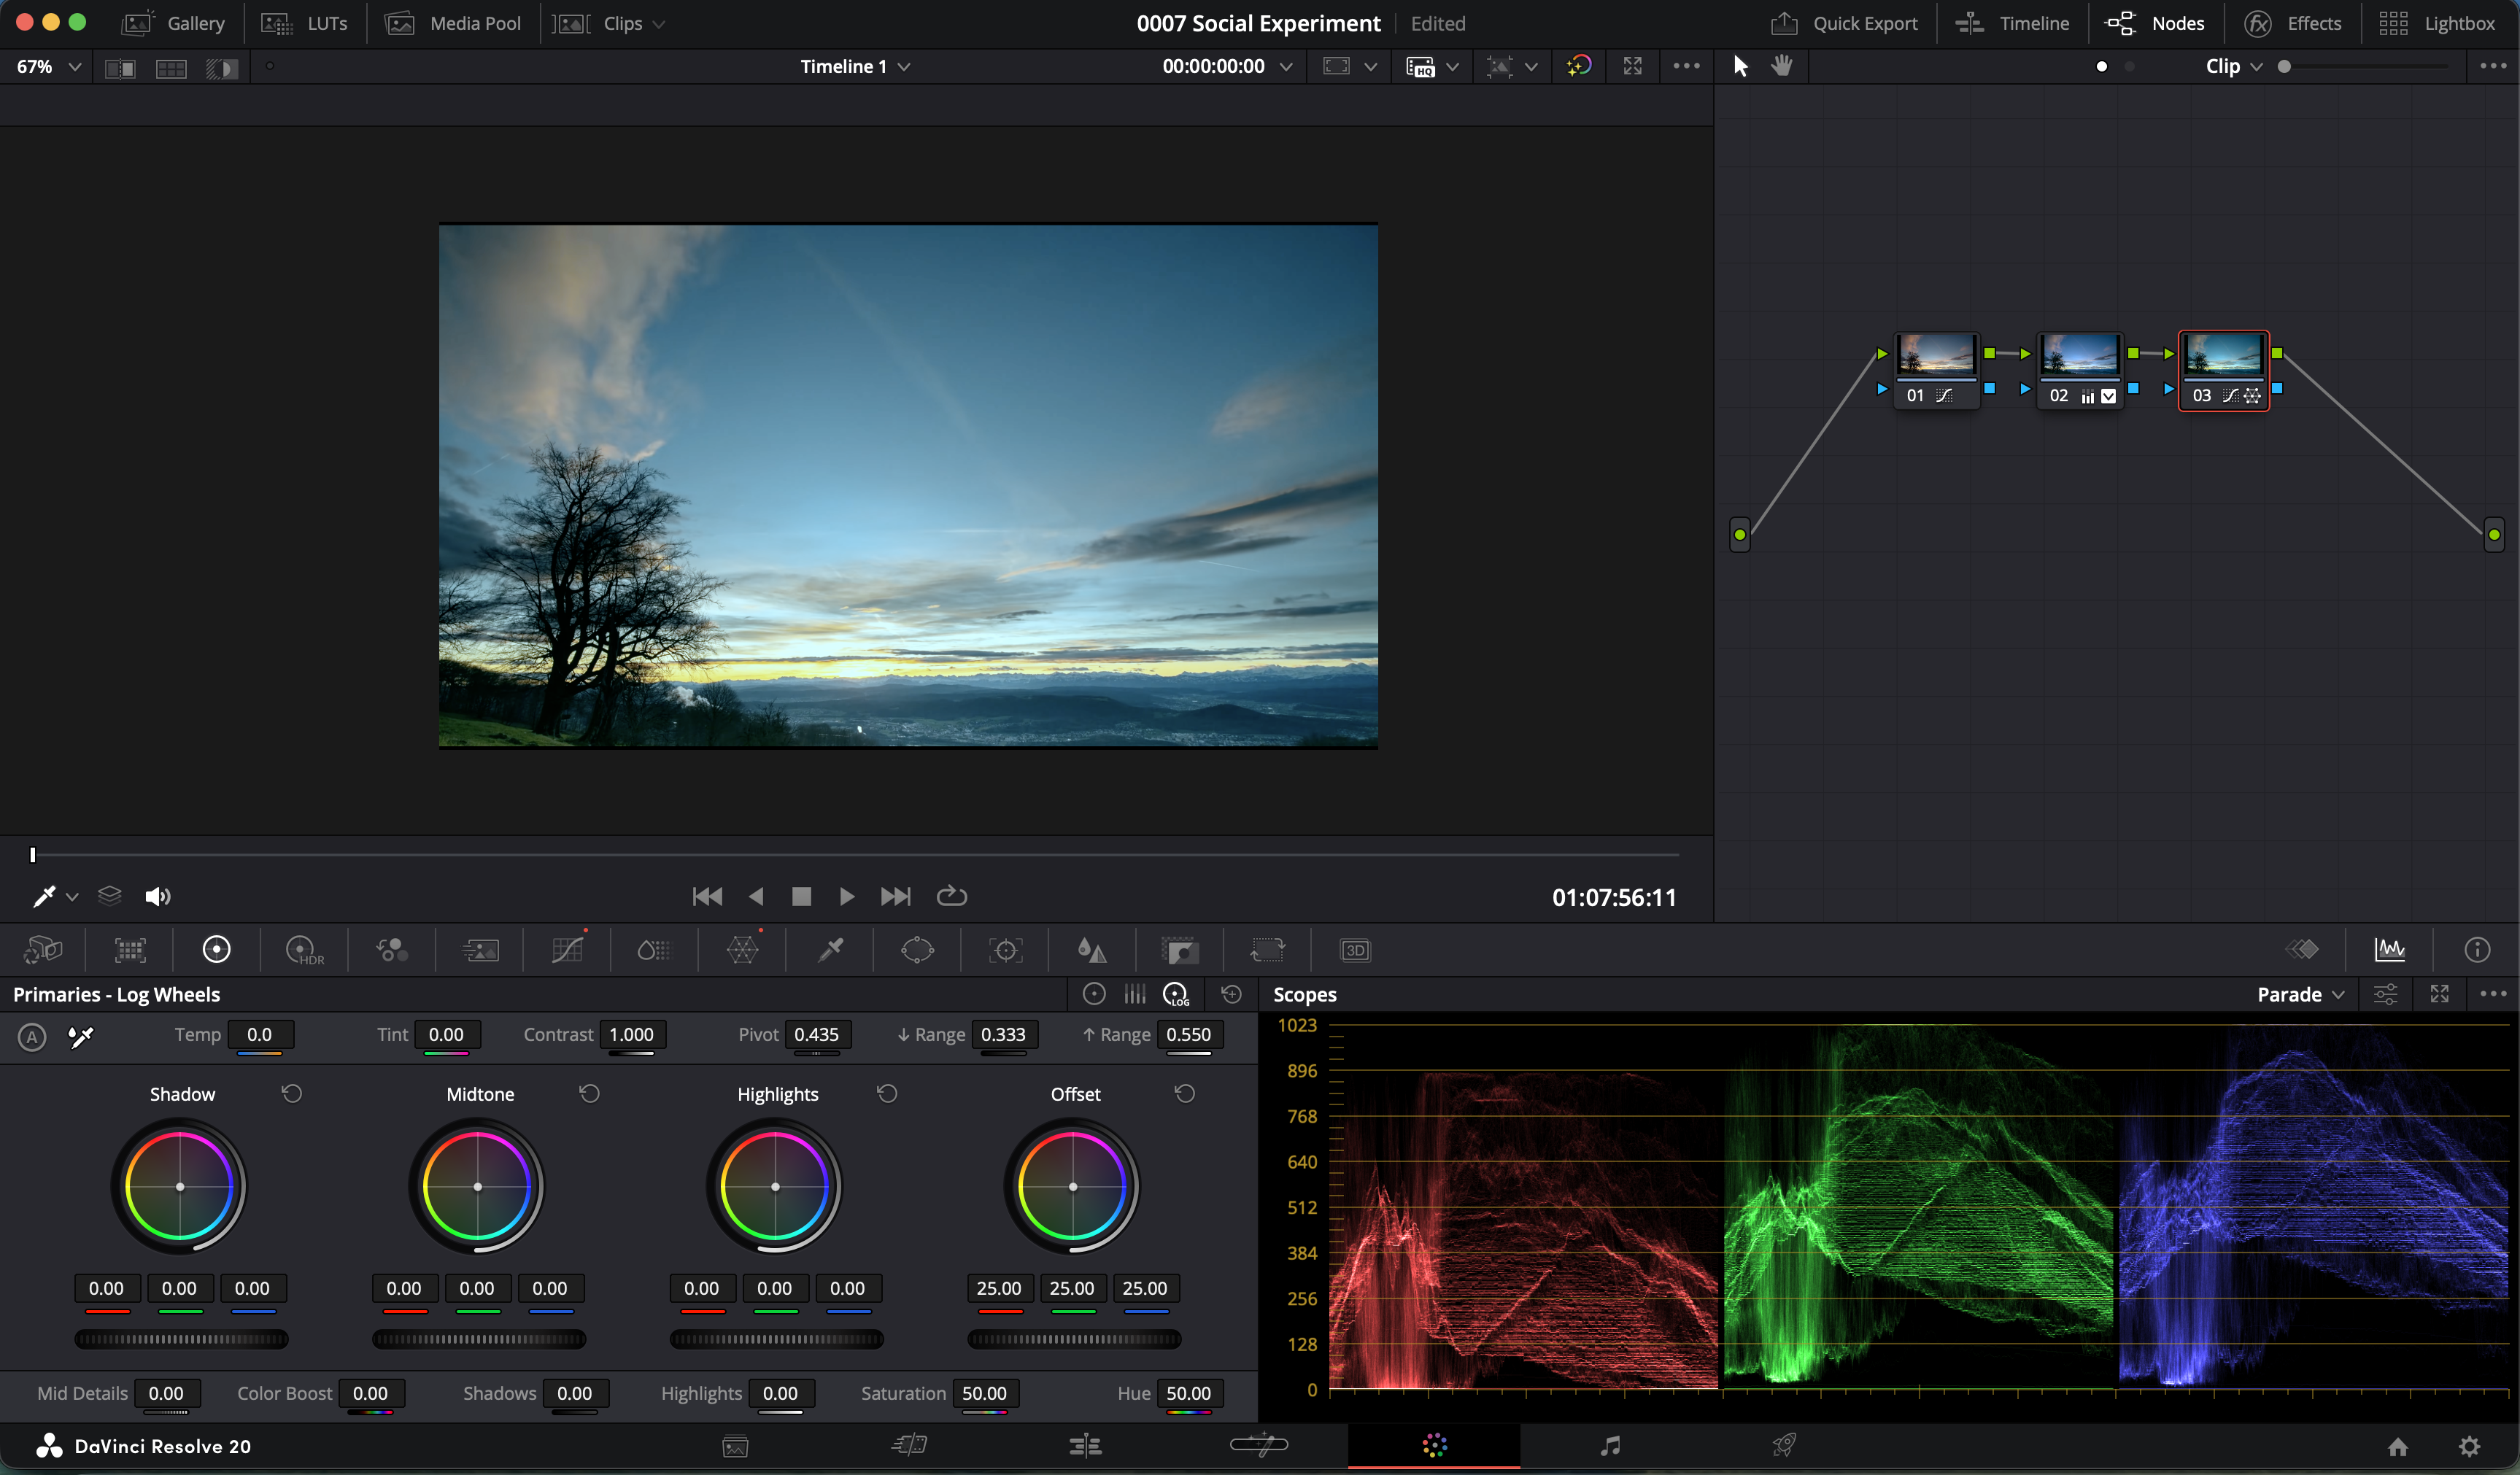The width and height of the screenshot is (2520, 1475).
Task: Switch to Primaries wheels mode
Action: (x=1094, y=994)
